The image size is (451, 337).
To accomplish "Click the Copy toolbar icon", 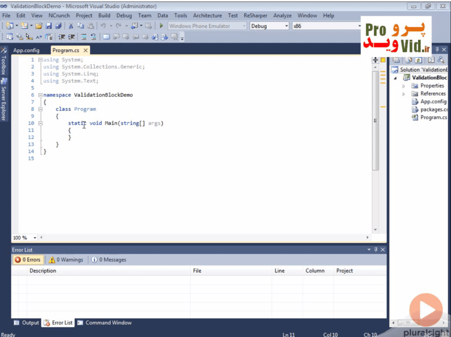I will tap(81, 26).
